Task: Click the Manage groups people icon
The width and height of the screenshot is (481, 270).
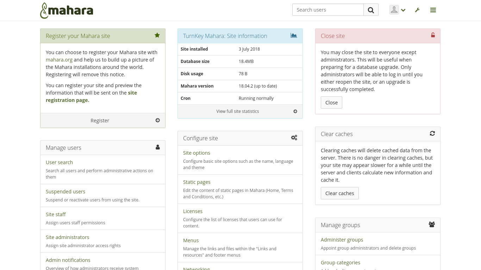Action: [x=432, y=225]
